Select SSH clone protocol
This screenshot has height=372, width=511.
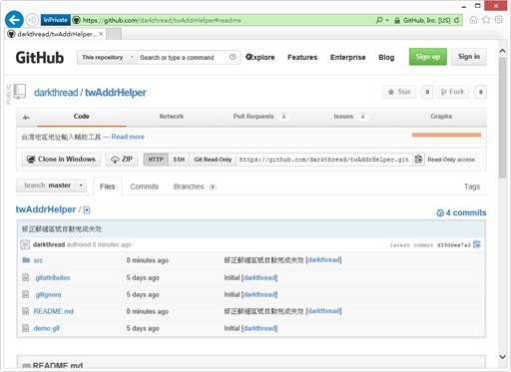click(x=179, y=160)
